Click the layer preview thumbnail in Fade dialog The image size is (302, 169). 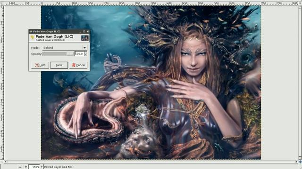(85, 38)
